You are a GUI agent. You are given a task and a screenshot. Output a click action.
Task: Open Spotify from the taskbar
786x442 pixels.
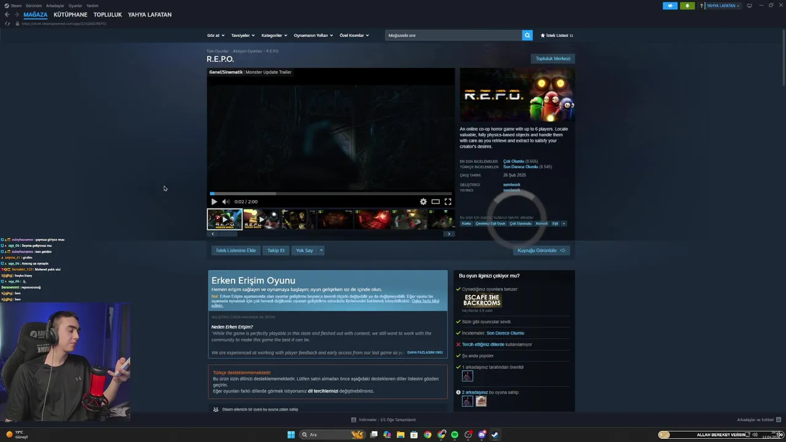coord(454,435)
